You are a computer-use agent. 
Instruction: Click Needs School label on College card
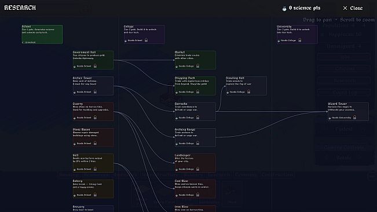click(135, 41)
